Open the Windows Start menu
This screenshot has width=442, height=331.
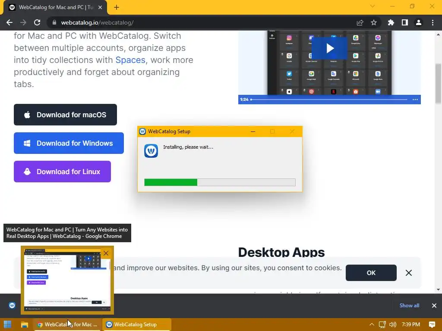[x=8, y=325]
